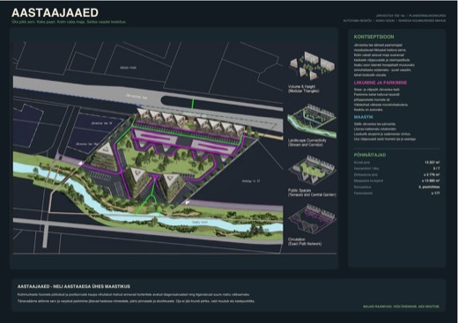
Task: Click 'AASTAAJAAED - NELI AASTAAEGA ÜHES MAASTIKUS' heading
Action: coord(74,286)
